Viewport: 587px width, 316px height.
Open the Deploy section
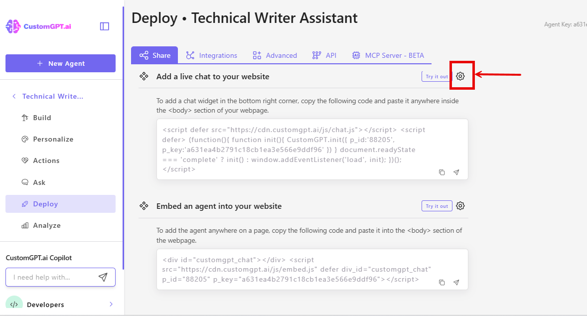click(60, 204)
